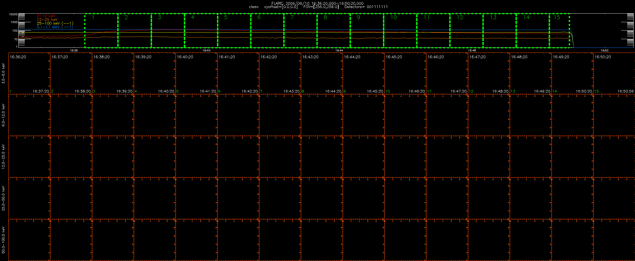
Task: Click the '16:36' light-curve time tick label
Action: click(x=74, y=51)
